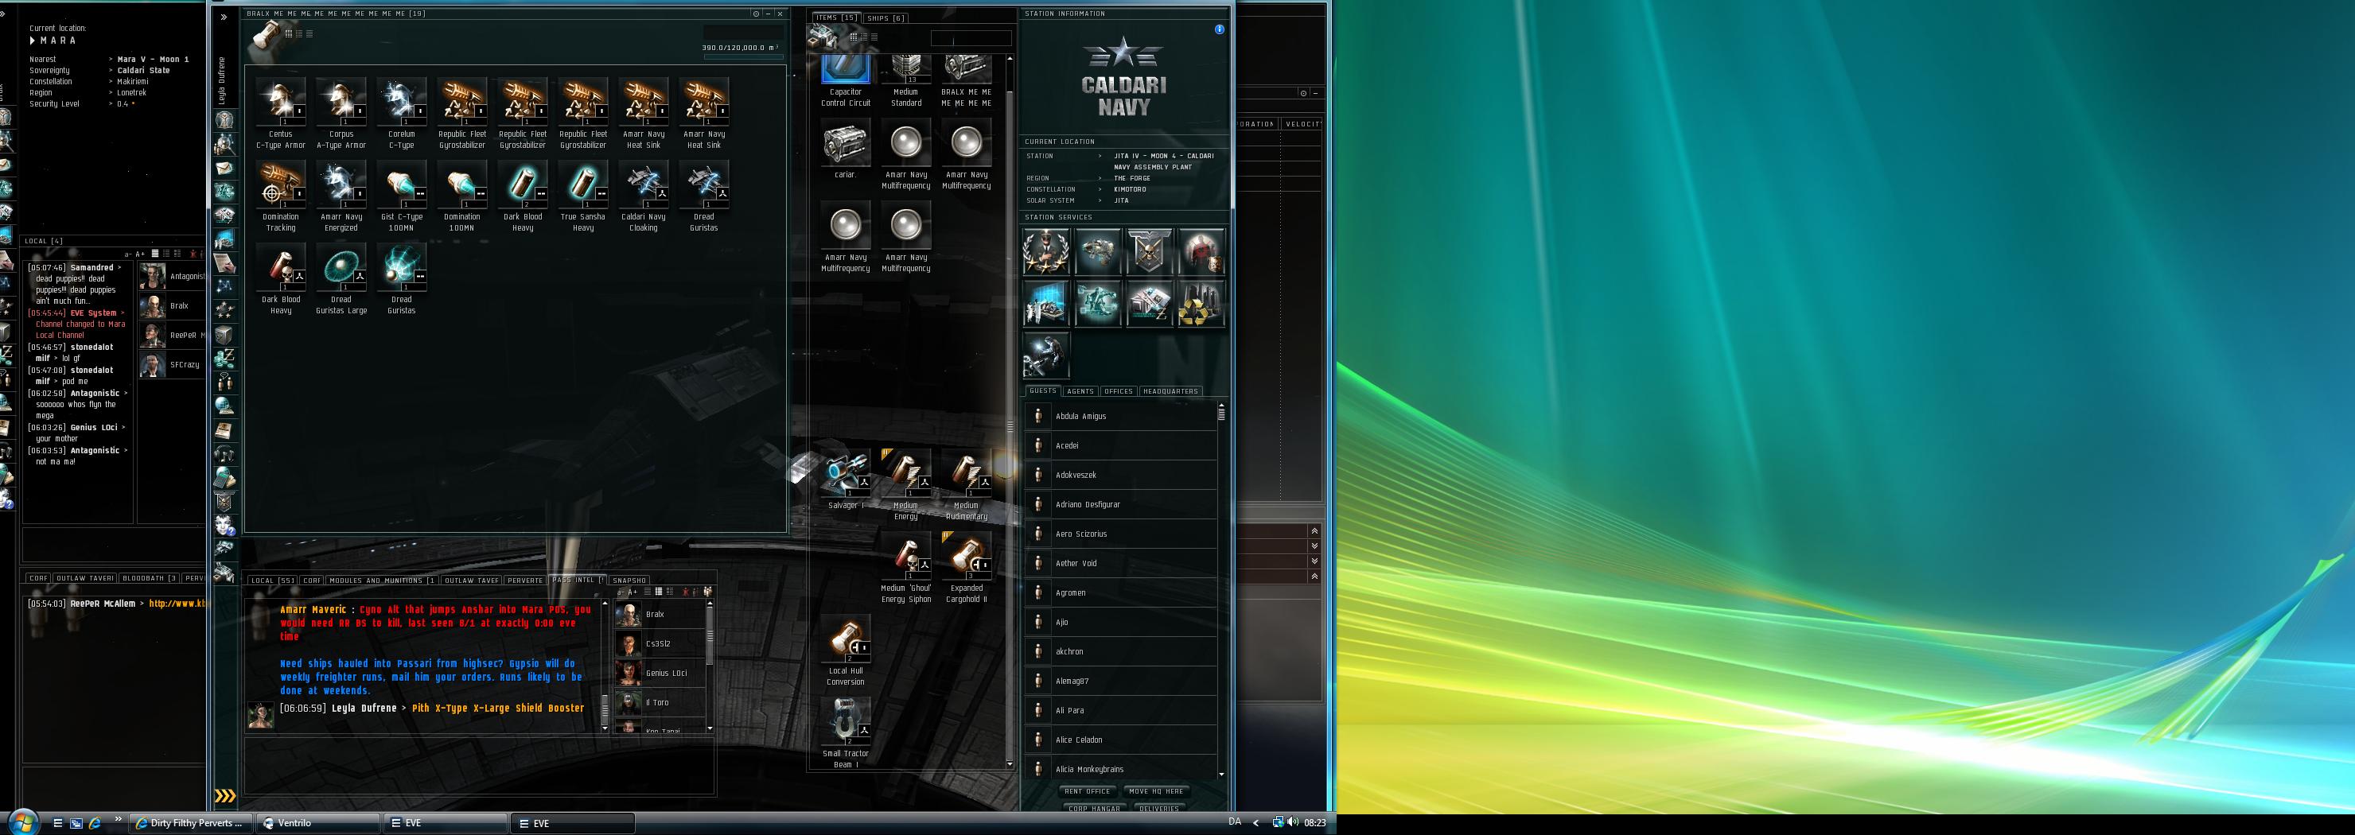2355x835 pixels.
Task: Switch Items hangar to list view
Action: (874, 37)
